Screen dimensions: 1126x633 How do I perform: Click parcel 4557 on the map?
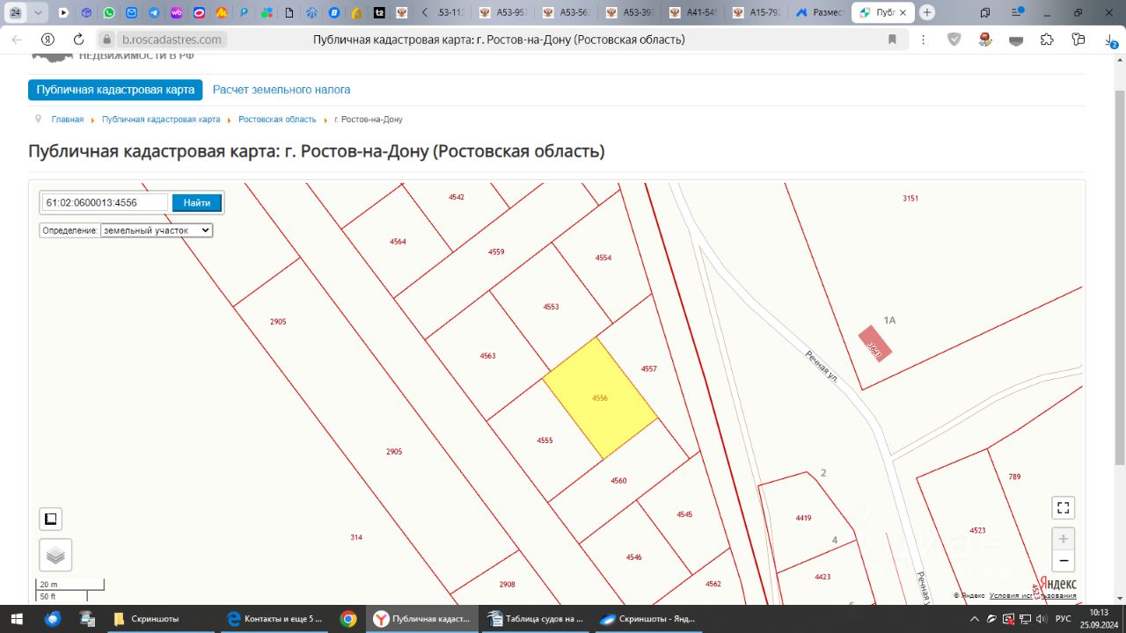point(648,369)
